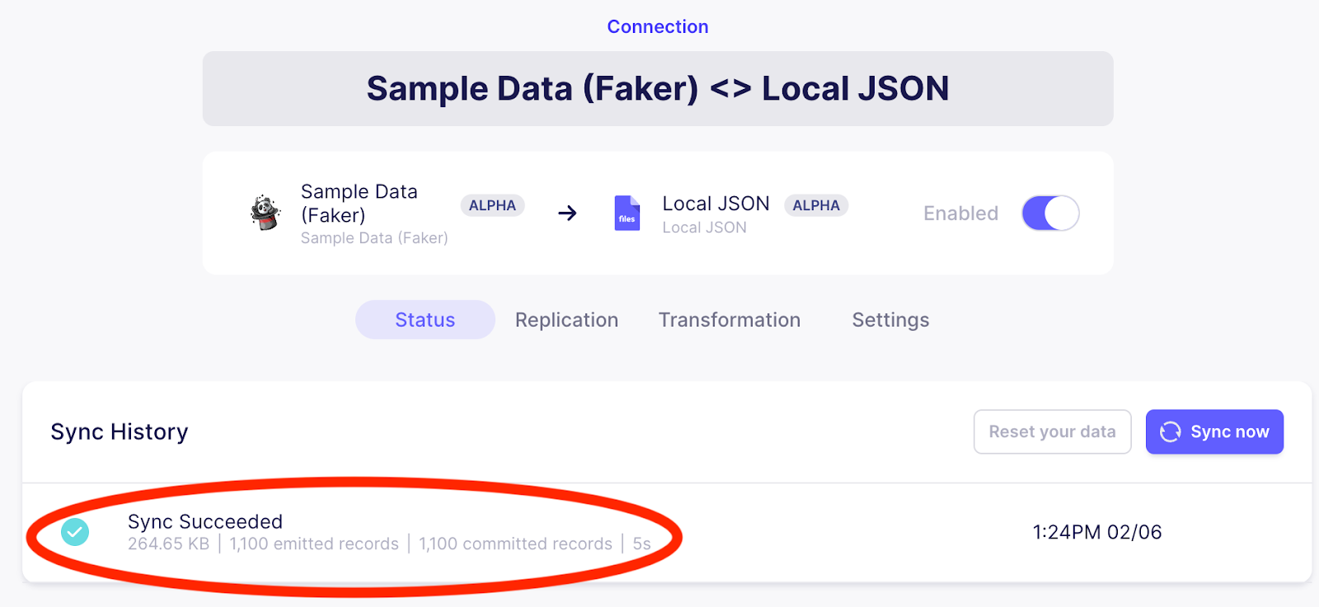Click the Sync History heading
The width and height of the screenshot is (1319, 607).
[120, 432]
